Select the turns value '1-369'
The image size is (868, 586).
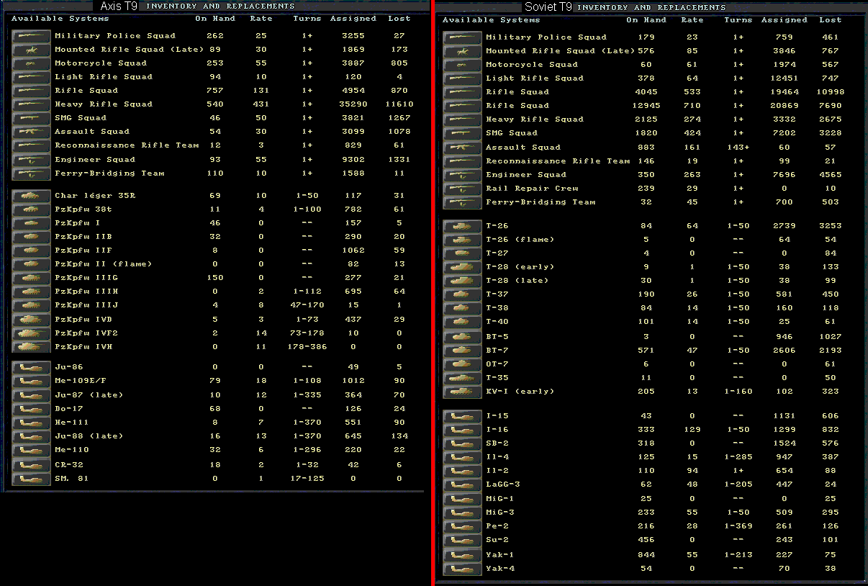tap(738, 526)
